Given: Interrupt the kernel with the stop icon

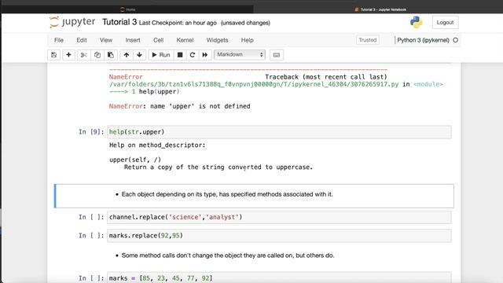Looking at the screenshot, I should tap(180, 55).
